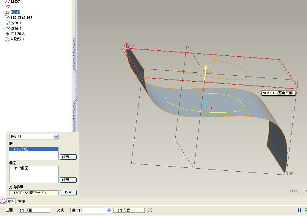Click the FRONT:F3(基准平面) tooltip in viewport
Screen dimensions: 307x216
[x=278, y=93]
